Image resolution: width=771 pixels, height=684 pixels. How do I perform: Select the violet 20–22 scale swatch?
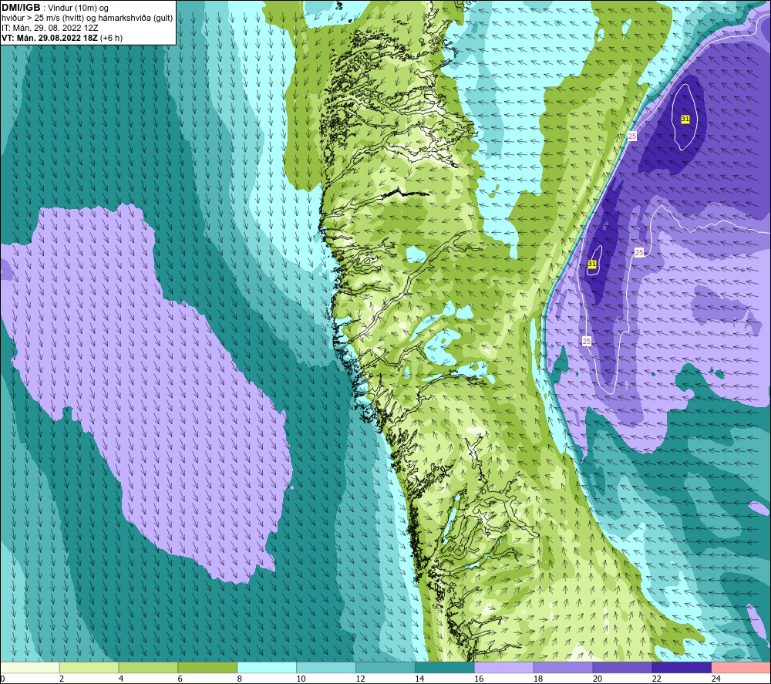[x=622, y=668]
